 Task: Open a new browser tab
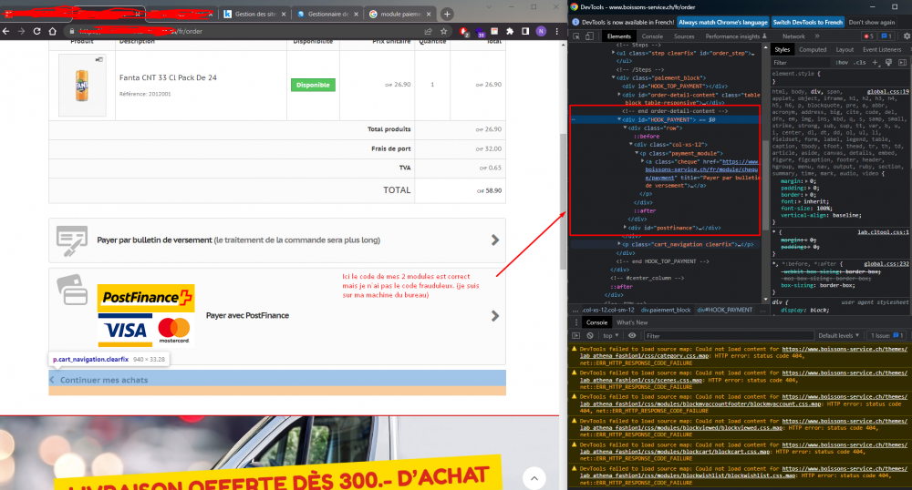(x=447, y=14)
